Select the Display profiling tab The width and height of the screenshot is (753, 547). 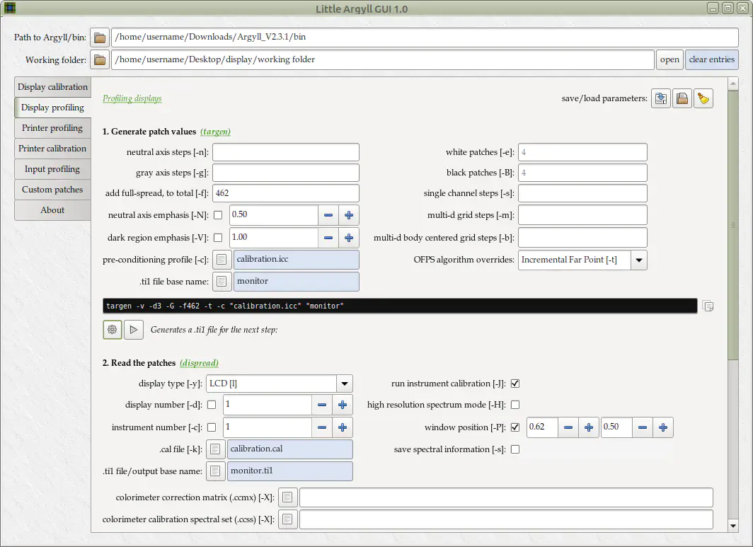point(52,108)
